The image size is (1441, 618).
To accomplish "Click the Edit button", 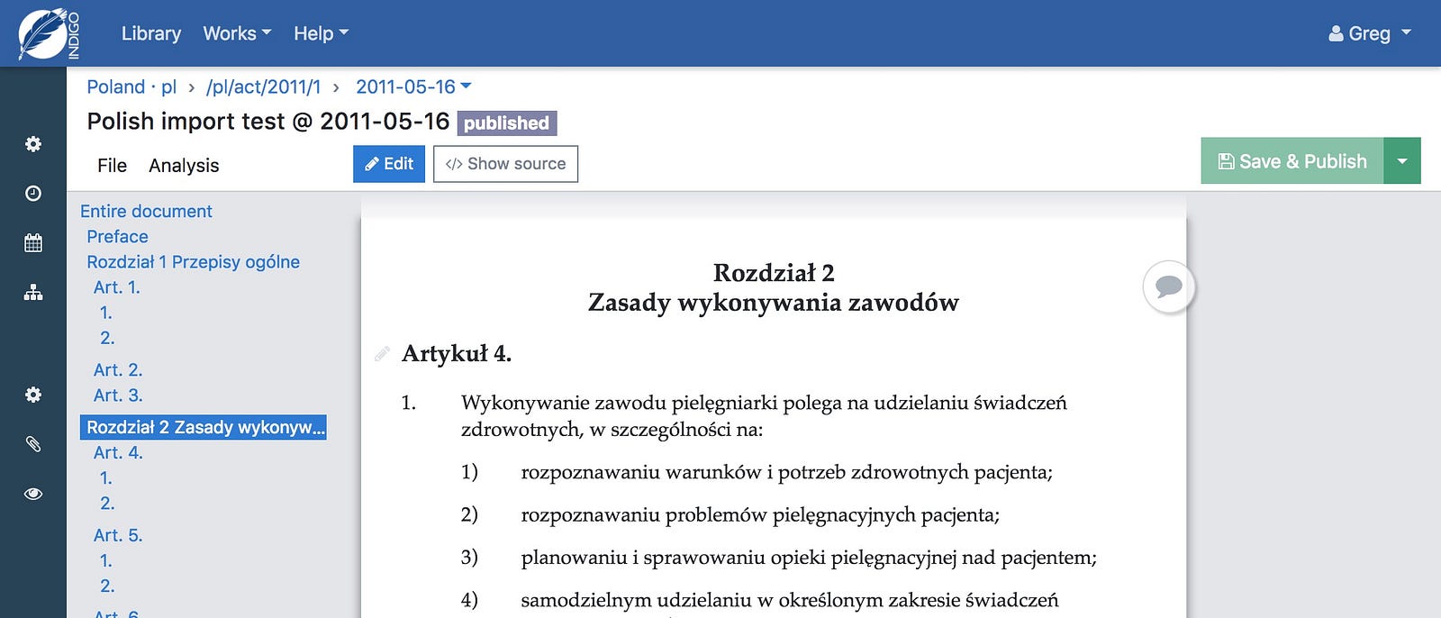I will point(389,164).
